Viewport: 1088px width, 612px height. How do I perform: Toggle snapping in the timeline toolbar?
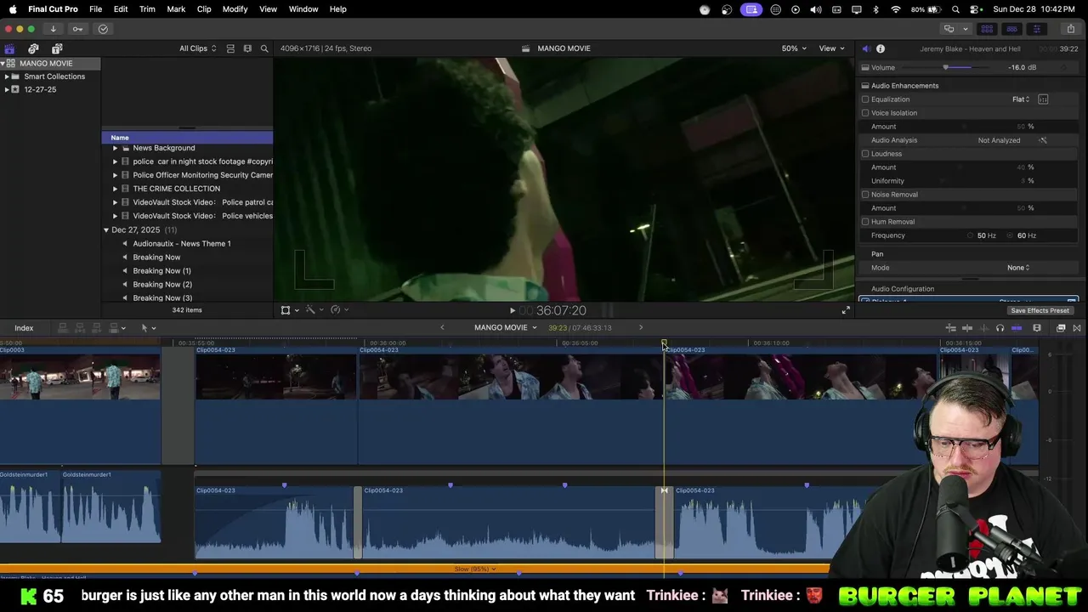coord(1017,328)
